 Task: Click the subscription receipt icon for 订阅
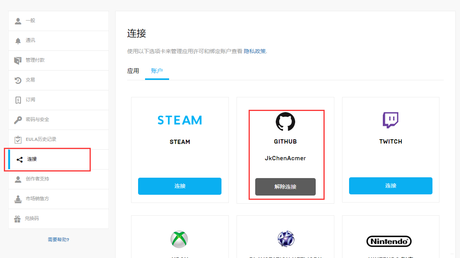point(18,100)
